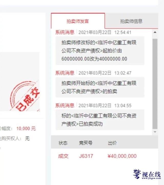The height and width of the screenshot is (185, 164).
Task: Click the 出价 column header
Action: 112,143
